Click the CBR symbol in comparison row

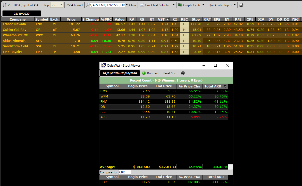tap(104, 182)
